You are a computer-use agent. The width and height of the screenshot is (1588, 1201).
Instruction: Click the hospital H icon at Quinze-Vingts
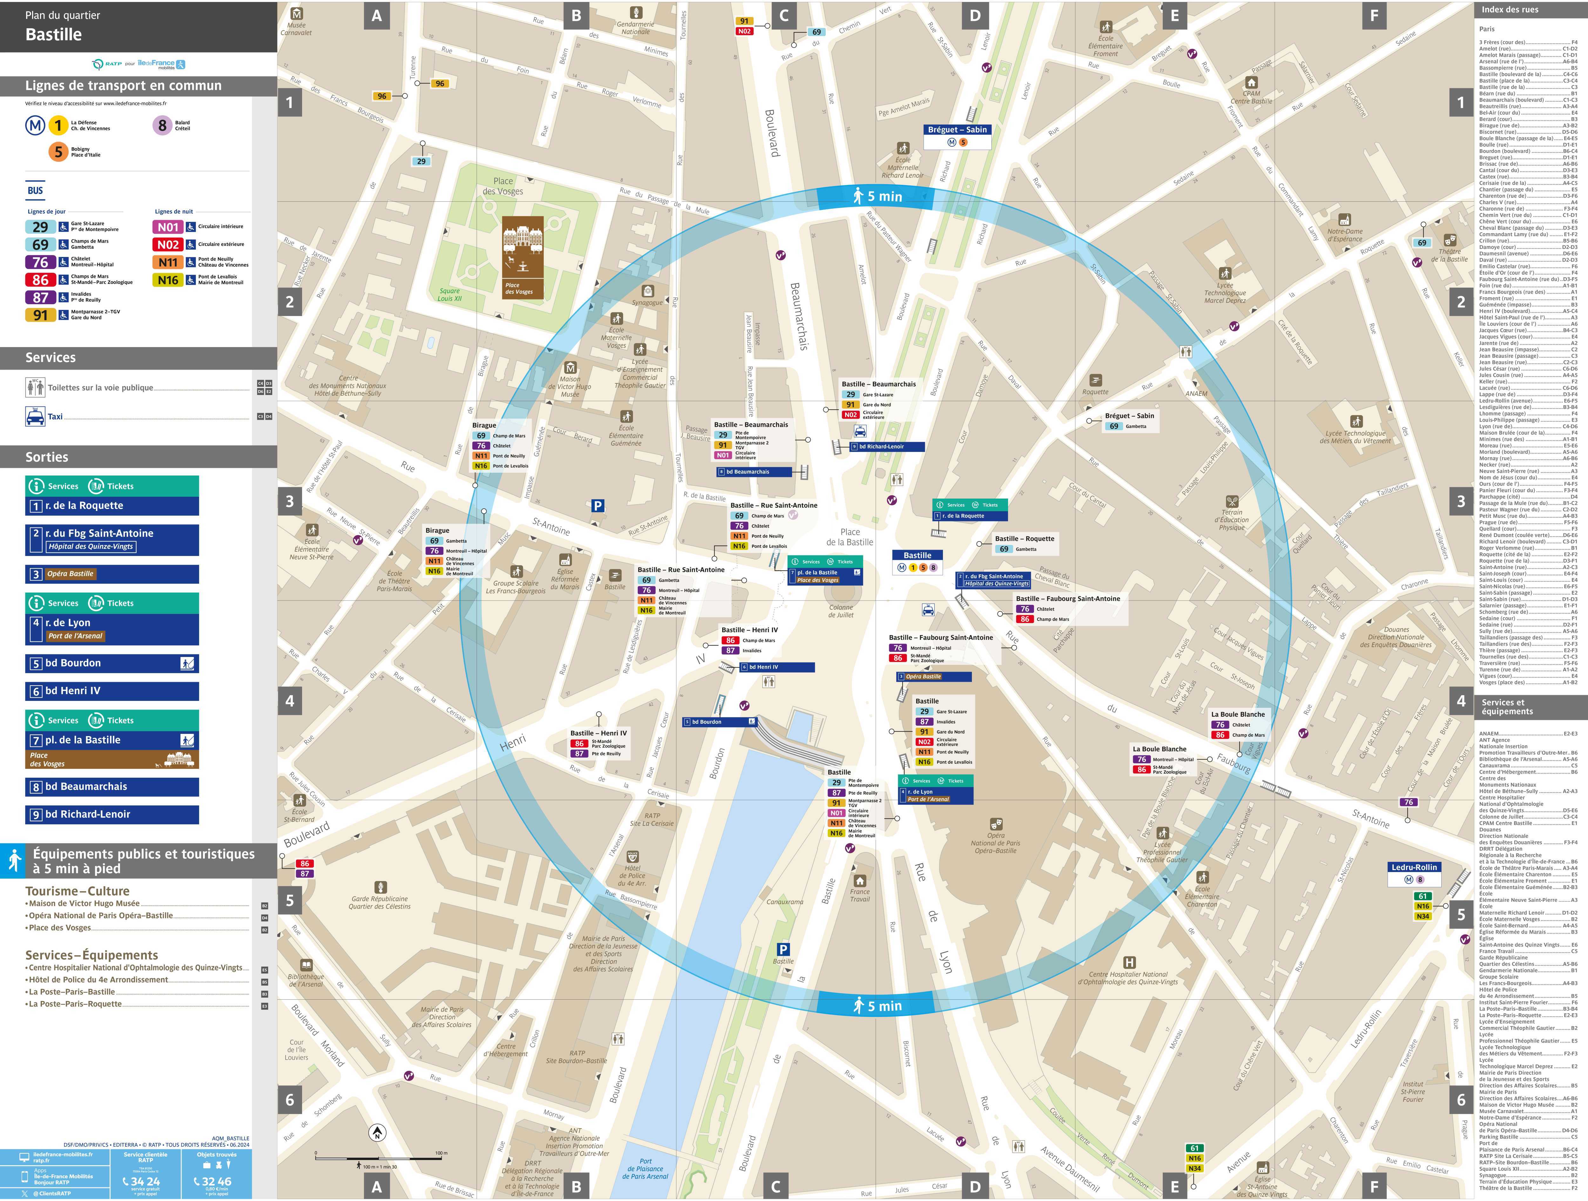[1129, 963]
